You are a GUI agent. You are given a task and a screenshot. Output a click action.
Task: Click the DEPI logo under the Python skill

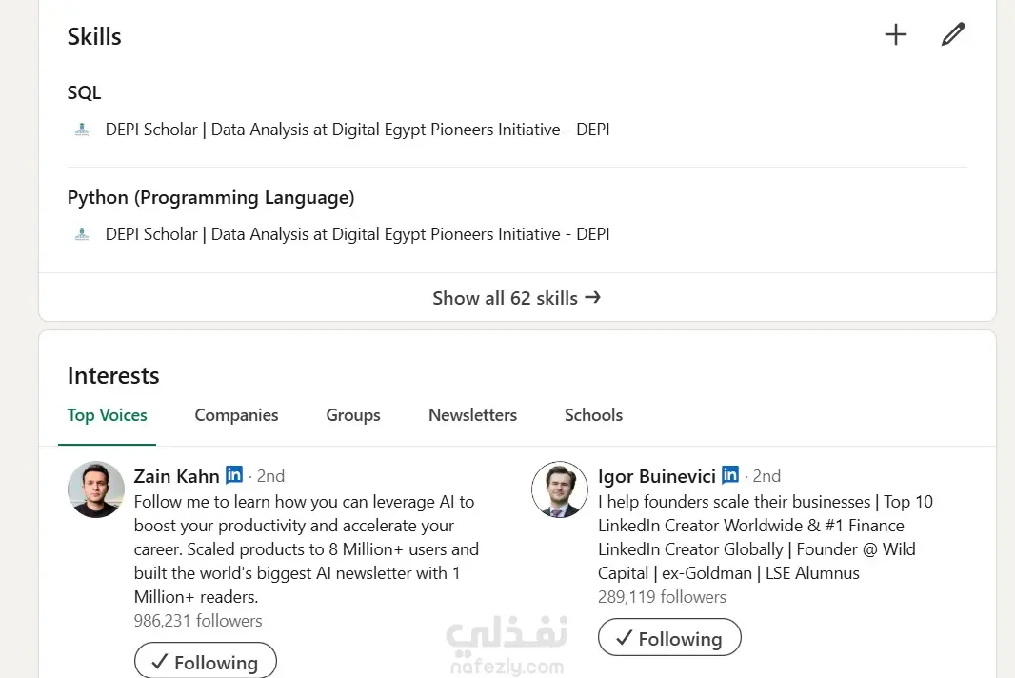[81, 233]
